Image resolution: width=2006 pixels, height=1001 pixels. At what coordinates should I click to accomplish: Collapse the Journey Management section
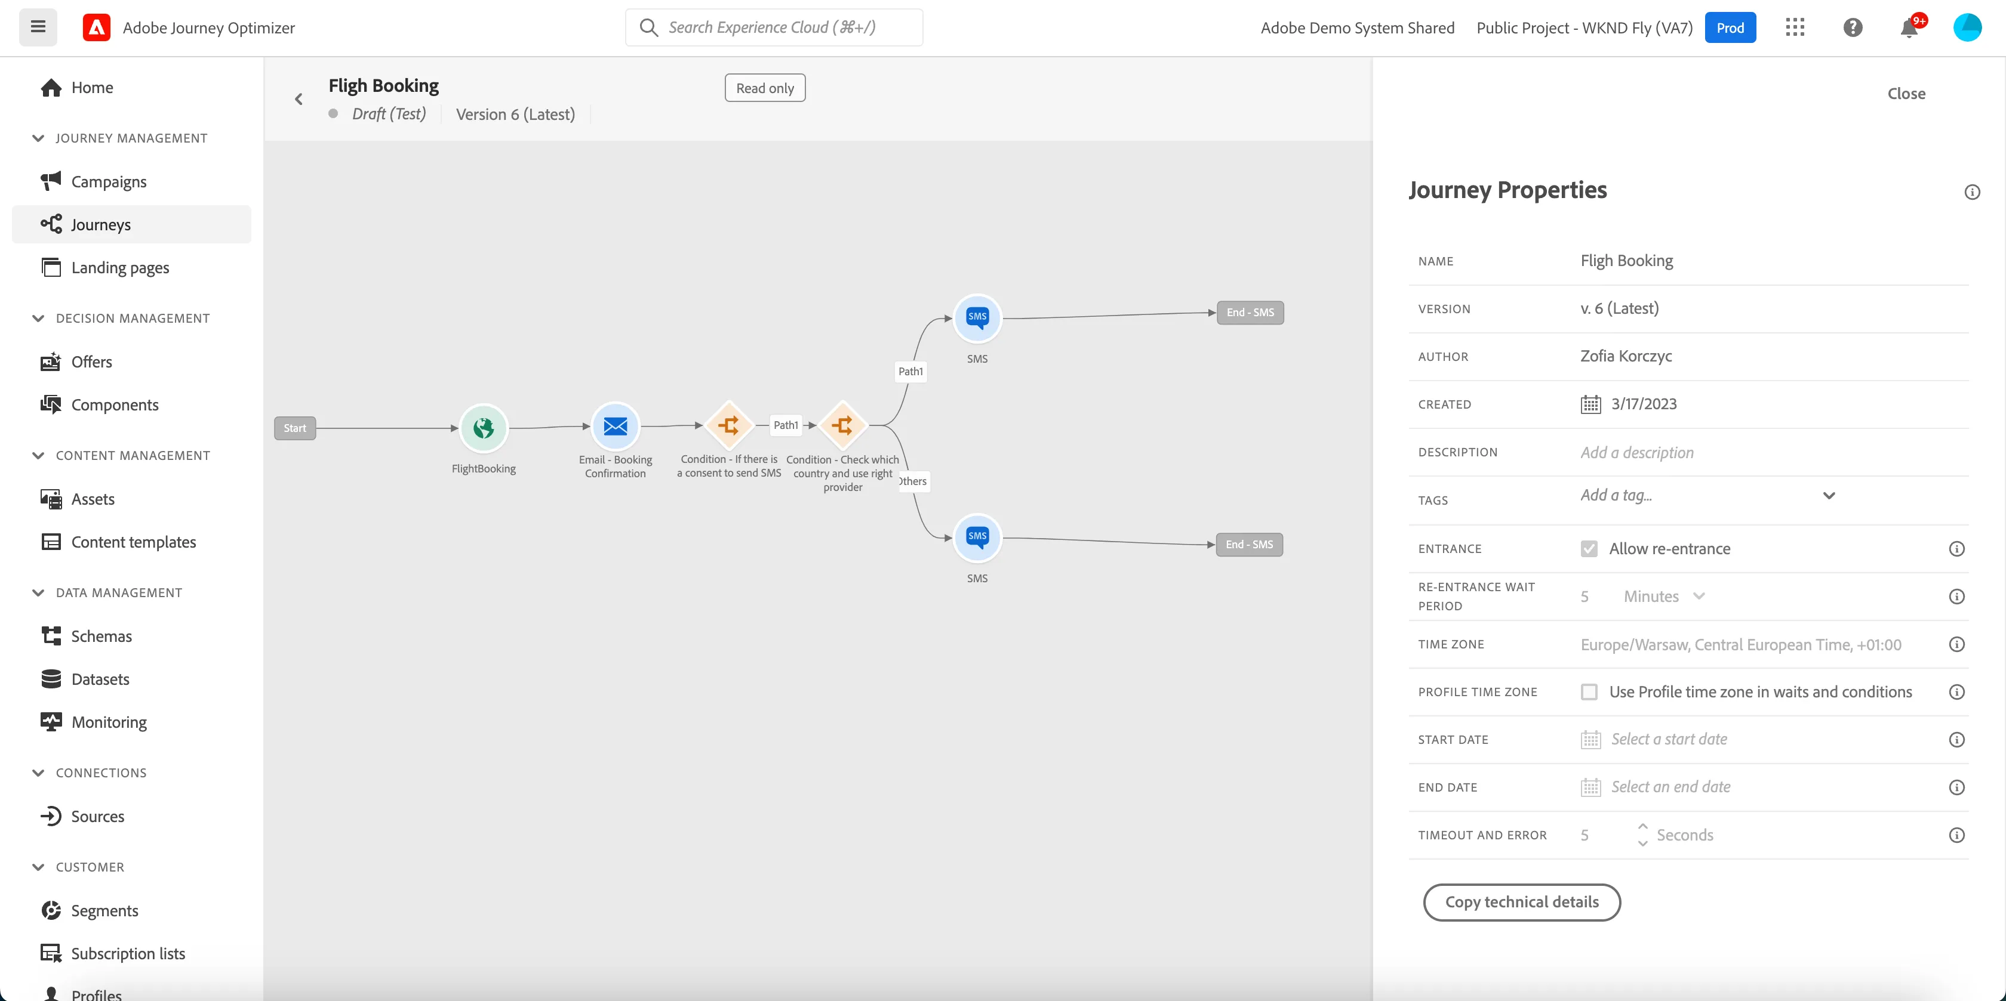click(38, 138)
